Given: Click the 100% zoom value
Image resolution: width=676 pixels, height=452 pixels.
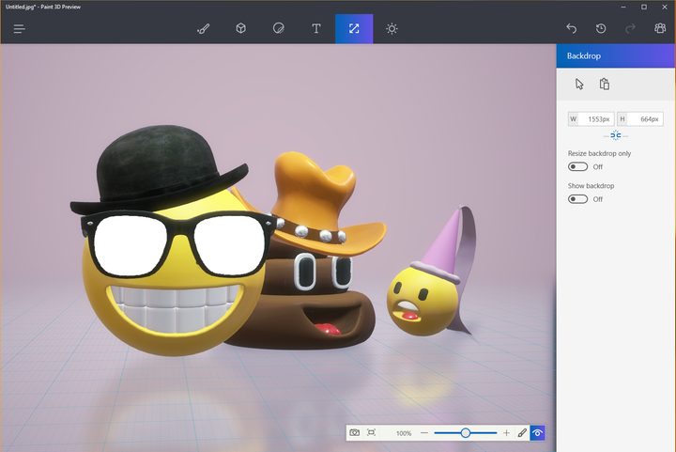Looking at the screenshot, I should click(404, 433).
